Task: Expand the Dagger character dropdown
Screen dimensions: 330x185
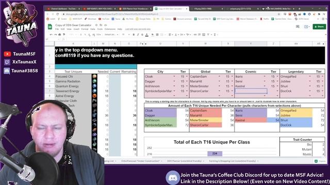Action: click(x=174, y=81)
